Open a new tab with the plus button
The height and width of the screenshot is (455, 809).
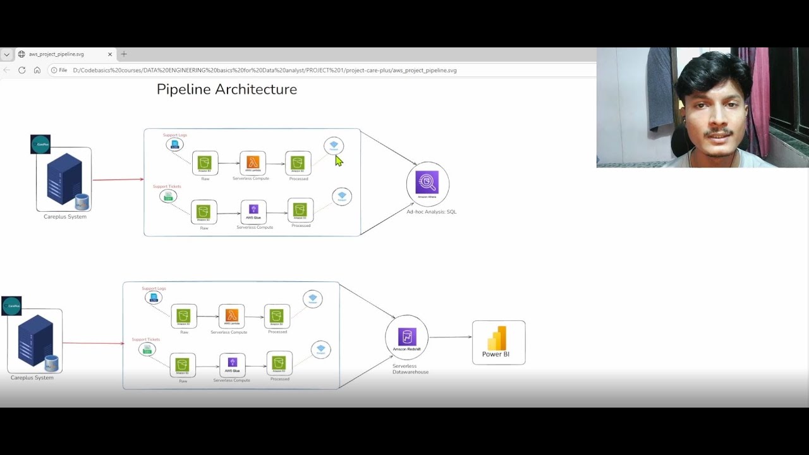[x=124, y=54]
